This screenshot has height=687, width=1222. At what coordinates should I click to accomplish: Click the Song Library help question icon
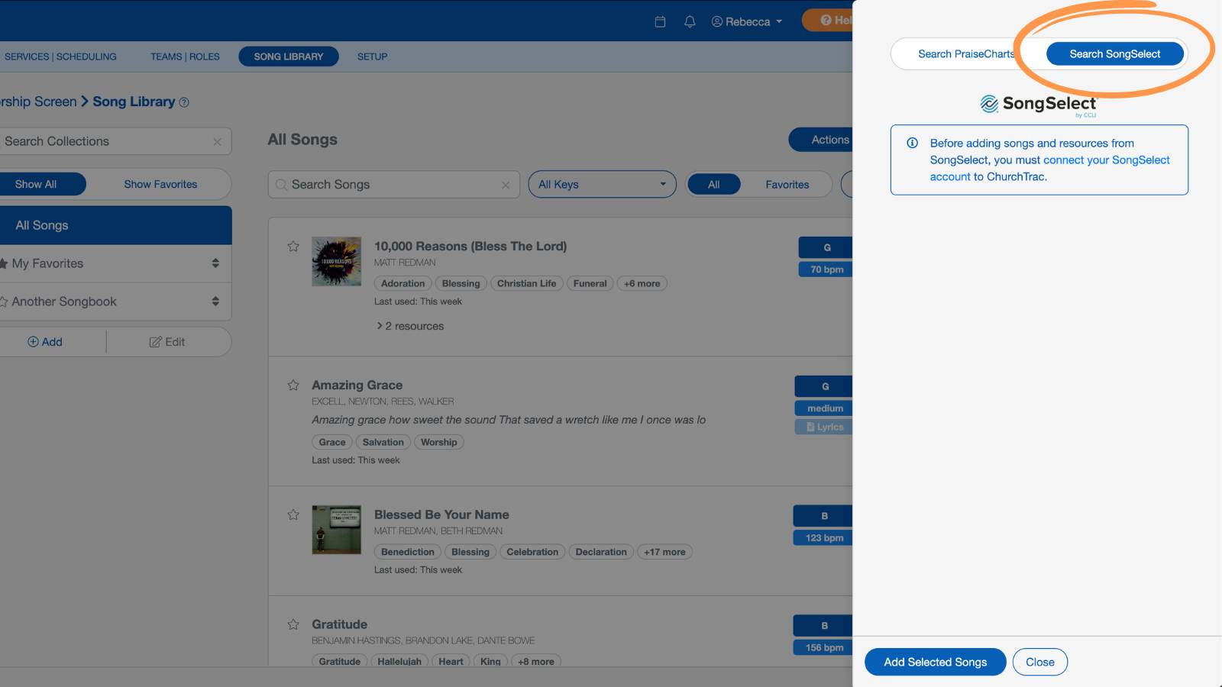pos(184,102)
